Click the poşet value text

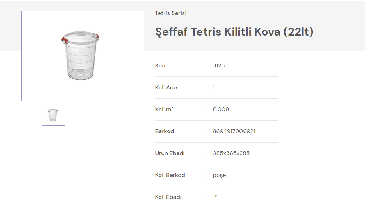pyautogui.click(x=220, y=175)
